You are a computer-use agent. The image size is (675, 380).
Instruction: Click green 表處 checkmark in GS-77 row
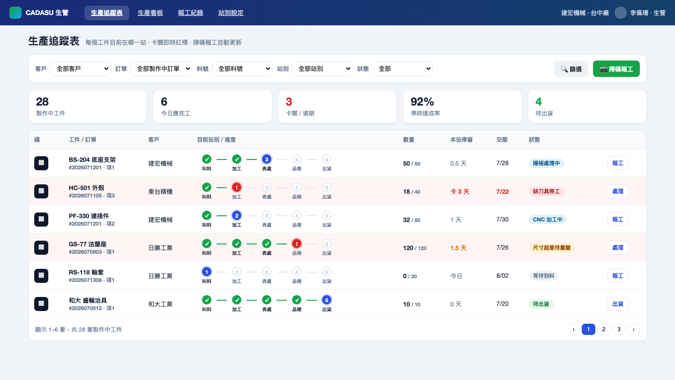pos(267,243)
